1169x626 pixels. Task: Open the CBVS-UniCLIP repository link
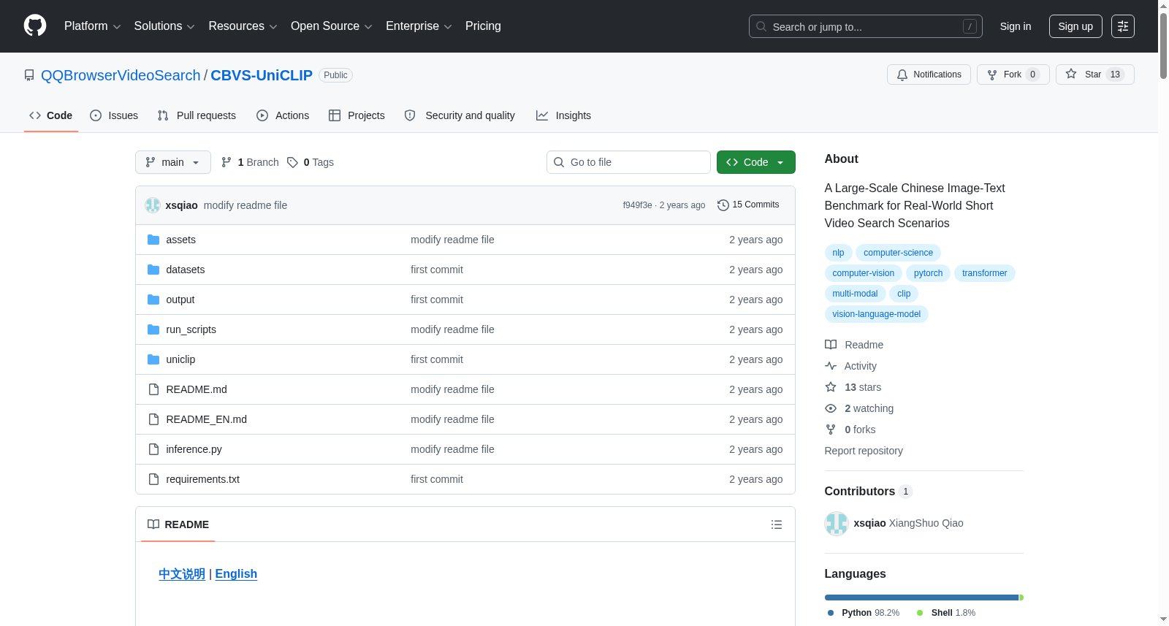262,75
